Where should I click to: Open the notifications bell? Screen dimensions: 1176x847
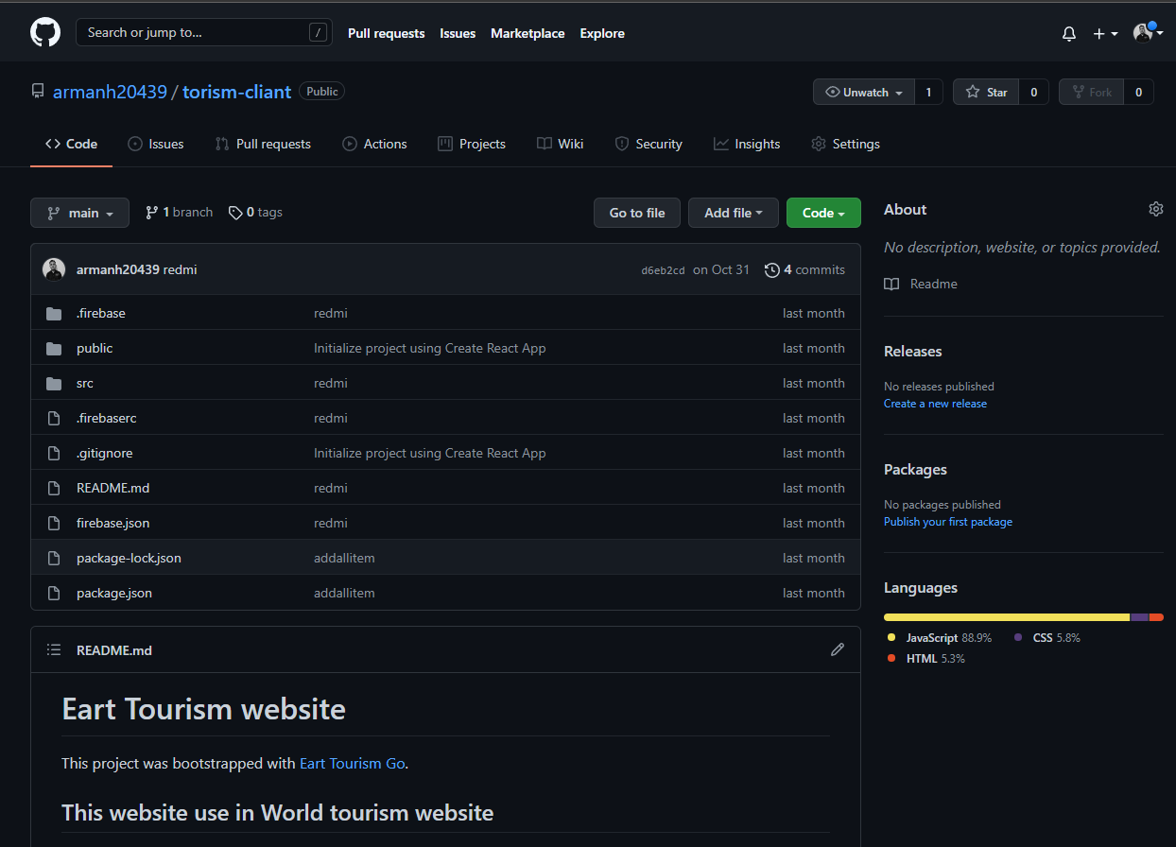tap(1069, 33)
